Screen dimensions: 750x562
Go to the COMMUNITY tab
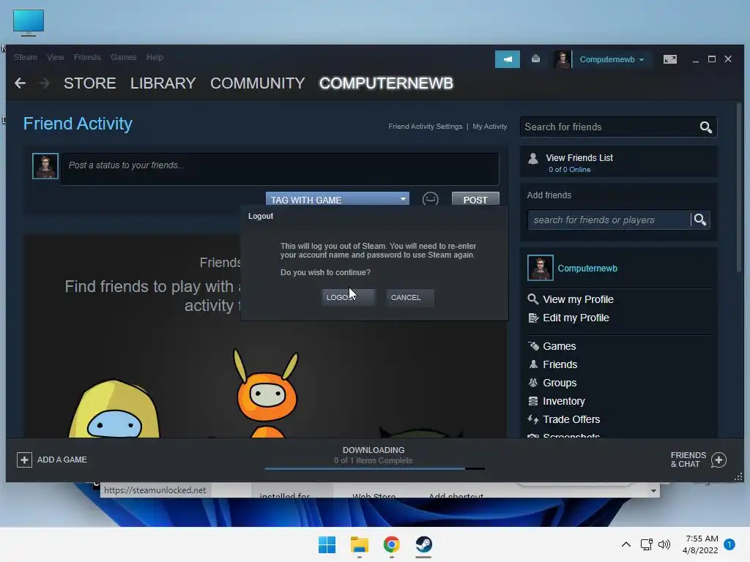click(x=257, y=83)
